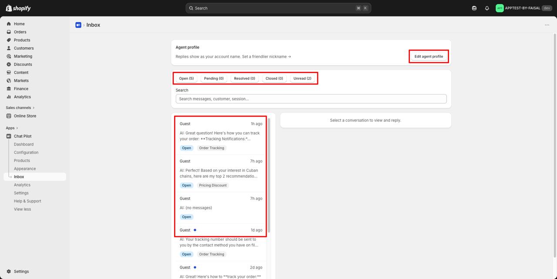
Task: Open conversation about Cuban chains
Action: click(221, 173)
